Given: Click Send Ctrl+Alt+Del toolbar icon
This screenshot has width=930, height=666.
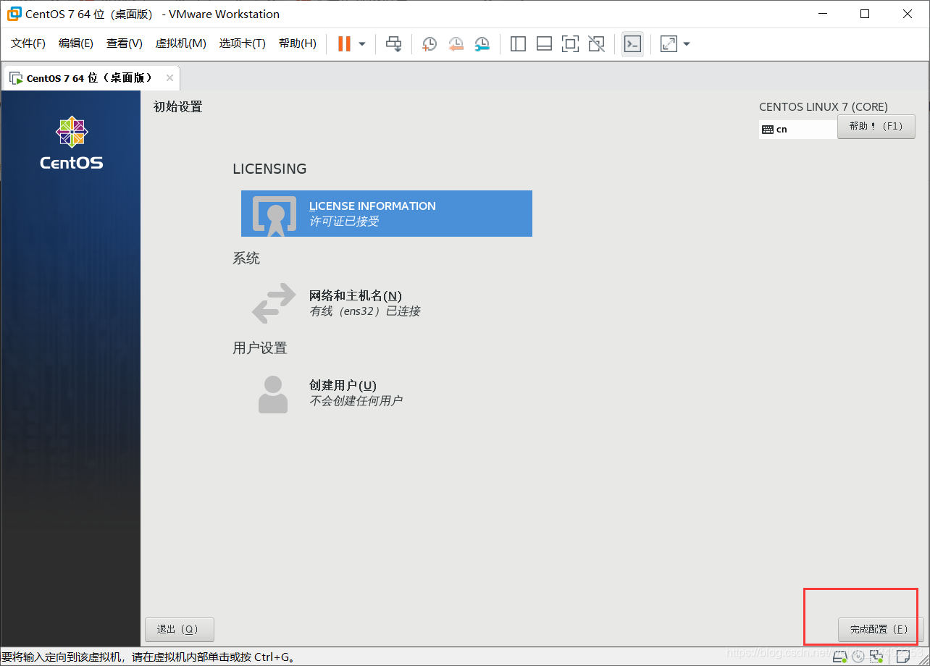Looking at the screenshot, I should pos(393,44).
